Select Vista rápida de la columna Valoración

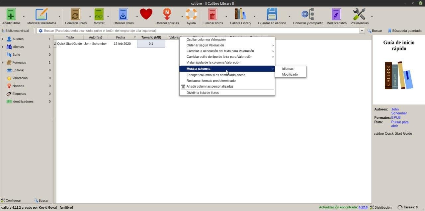pyautogui.click(x=227, y=62)
